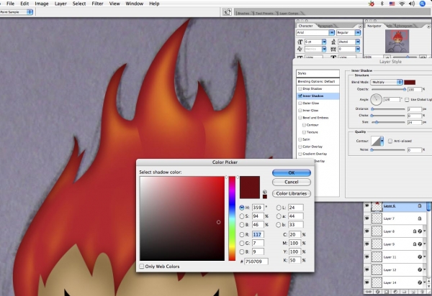Viewport: 432px width, 296px height.
Task: Click the link layers icon in Layers panel
Action: tap(369, 292)
